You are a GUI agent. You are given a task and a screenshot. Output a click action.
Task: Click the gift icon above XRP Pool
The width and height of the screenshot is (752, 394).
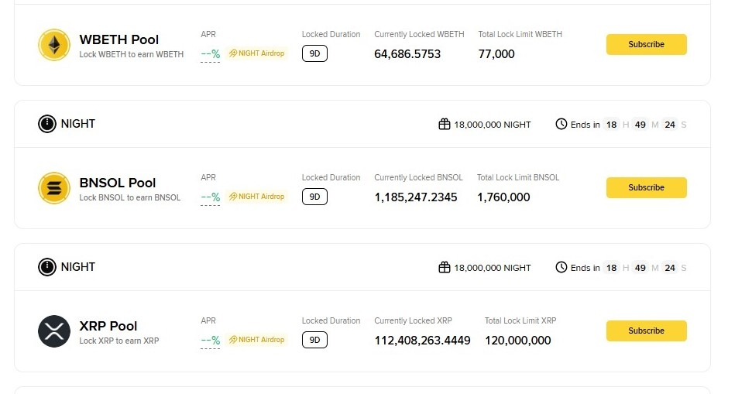pyautogui.click(x=445, y=268)
